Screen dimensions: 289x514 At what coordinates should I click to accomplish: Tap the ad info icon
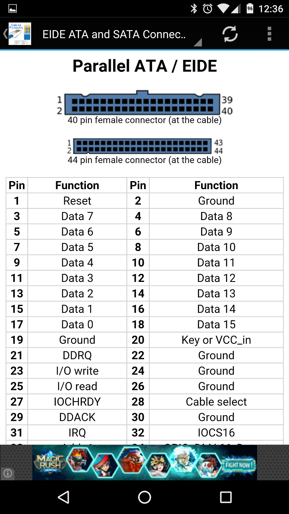[x=8, y=473]
